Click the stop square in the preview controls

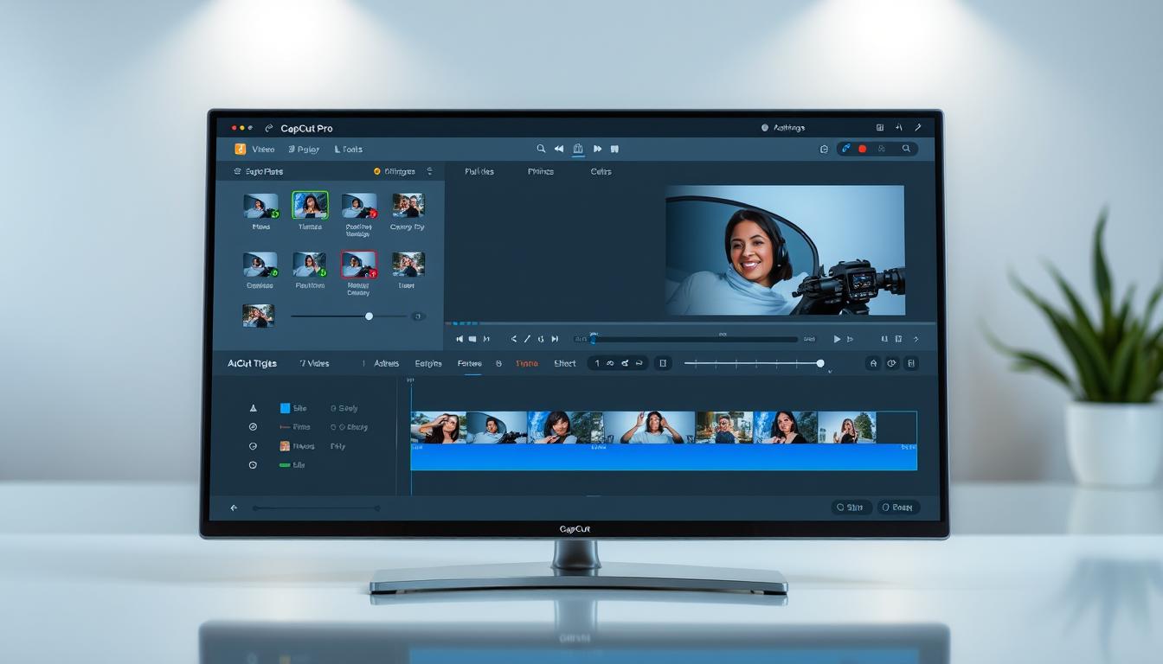(472, 339)
